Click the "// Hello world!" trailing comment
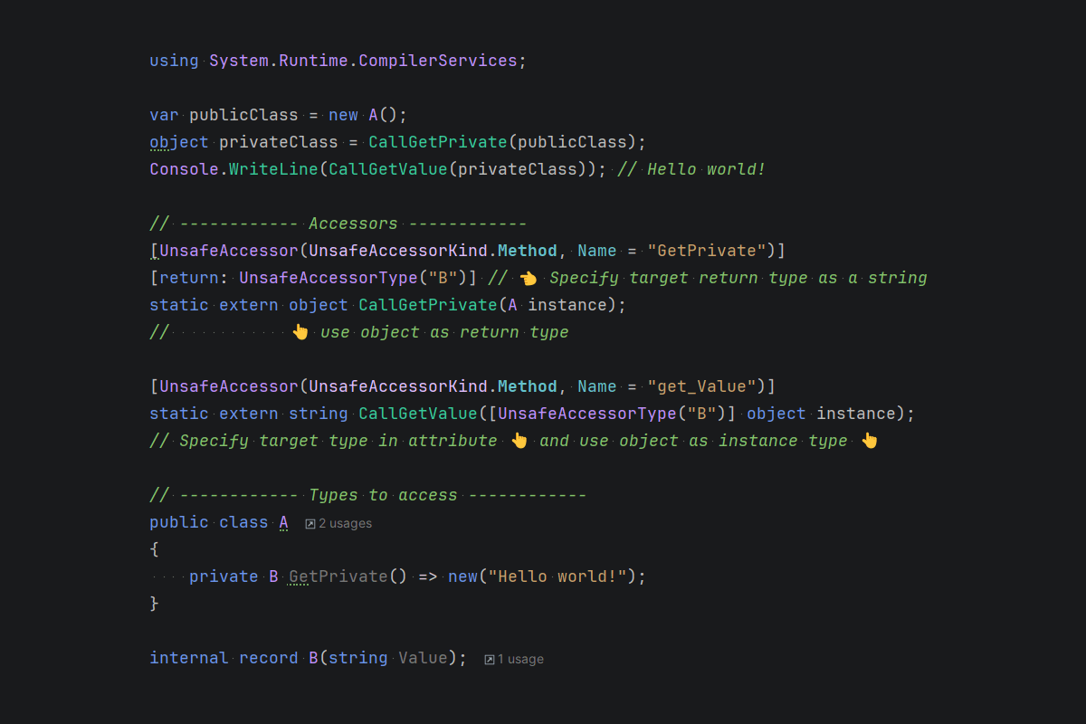The image size is (1086, 724). [691, 169]
